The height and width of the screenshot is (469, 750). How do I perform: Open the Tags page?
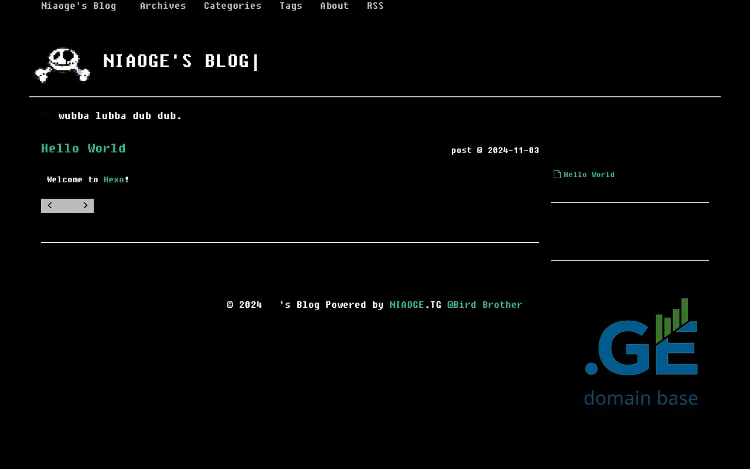coord(291,6)
